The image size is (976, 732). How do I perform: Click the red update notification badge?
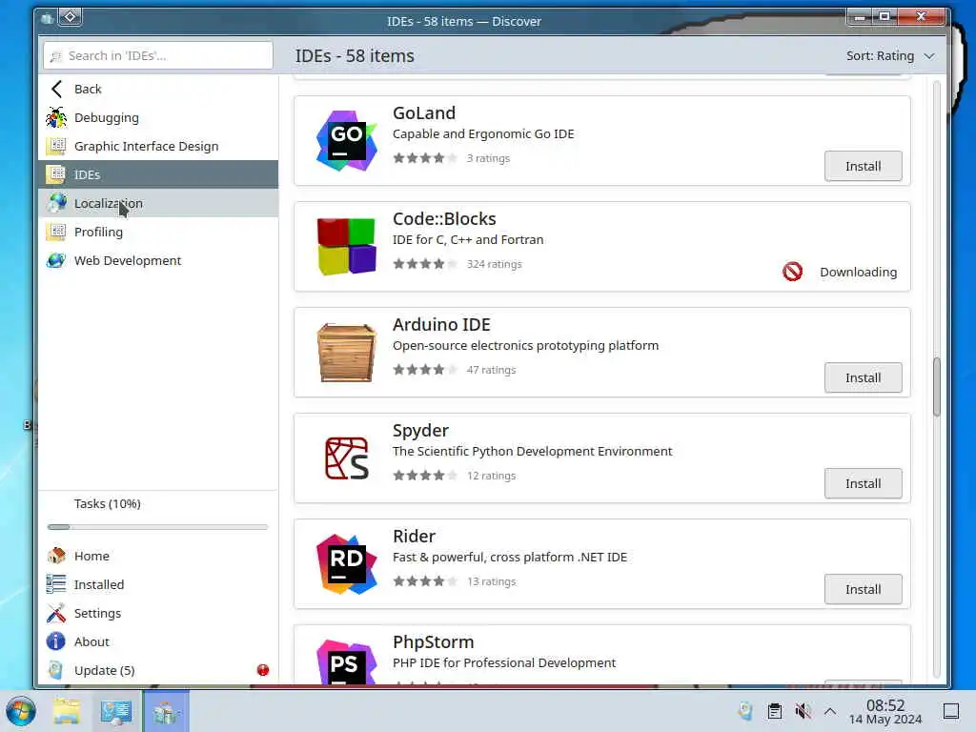[263, 670]
